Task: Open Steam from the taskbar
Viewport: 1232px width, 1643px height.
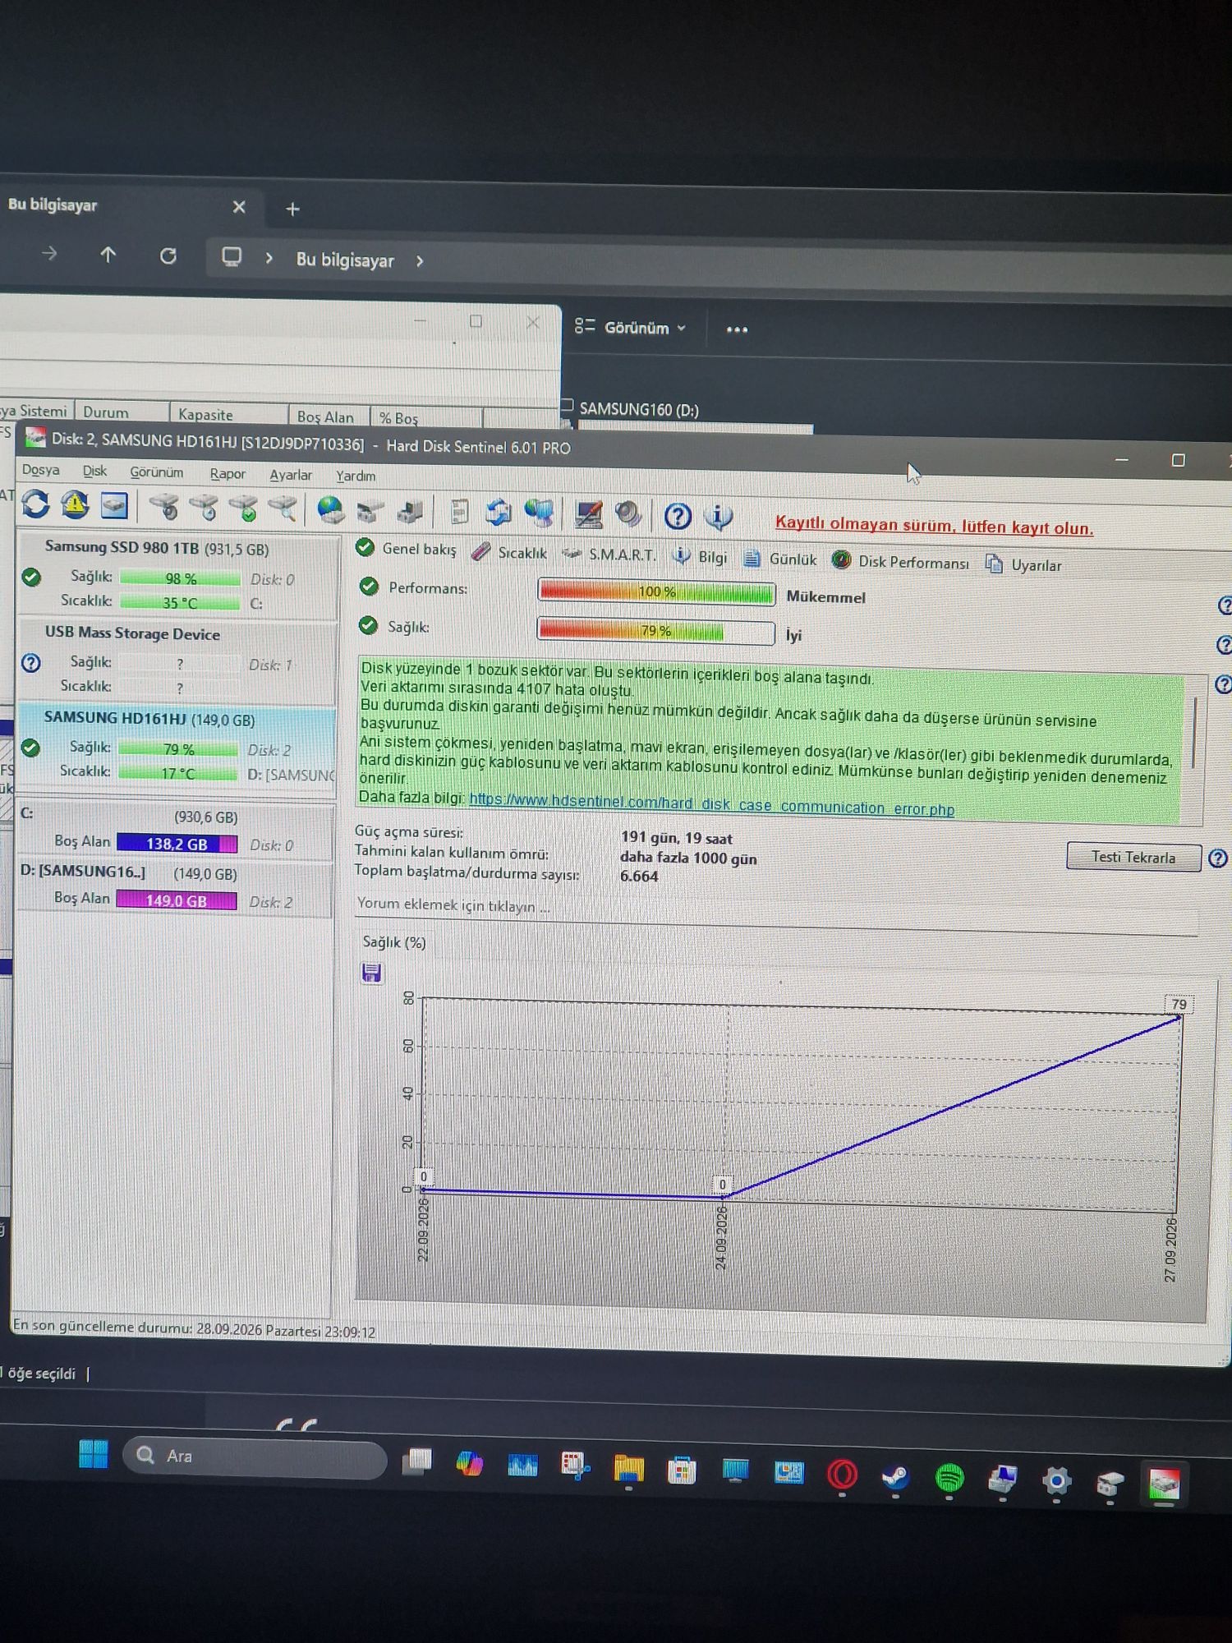Action: click(895, 1477)
